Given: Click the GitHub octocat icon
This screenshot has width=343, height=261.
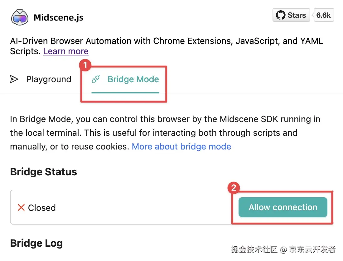Looking at the screenshot, I should tap(280, 15).
